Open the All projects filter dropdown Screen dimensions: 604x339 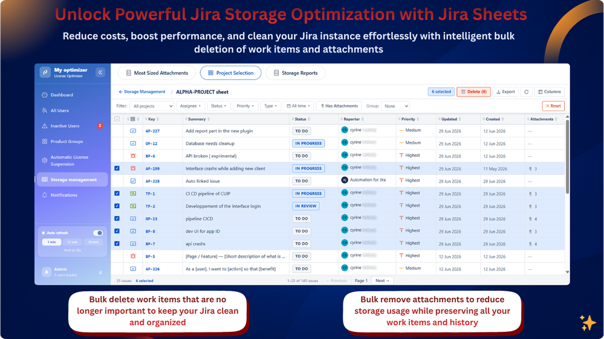click(x=152, y=106)
